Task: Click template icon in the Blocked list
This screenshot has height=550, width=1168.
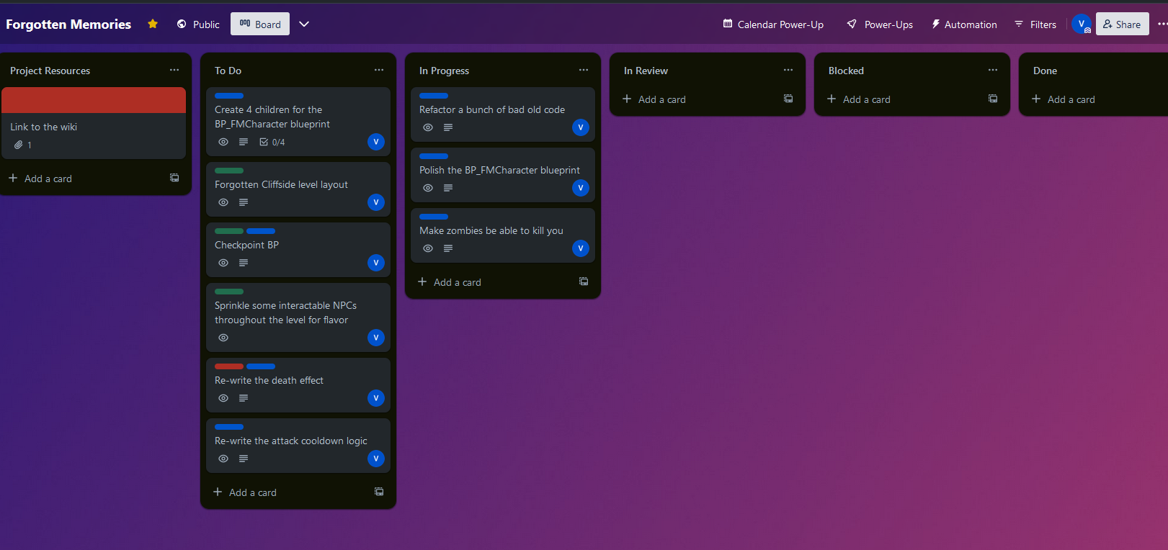Action: [993, 99]
